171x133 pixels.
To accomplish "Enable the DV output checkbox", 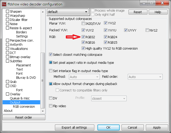I will (x=51, y=98).
